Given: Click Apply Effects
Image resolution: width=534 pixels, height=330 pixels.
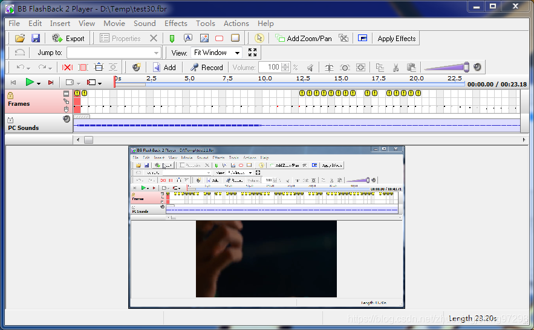Looking at the screenshot, I should (396, 39).
